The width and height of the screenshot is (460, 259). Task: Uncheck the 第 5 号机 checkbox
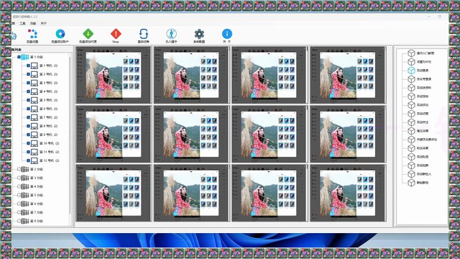coord(29,100)
